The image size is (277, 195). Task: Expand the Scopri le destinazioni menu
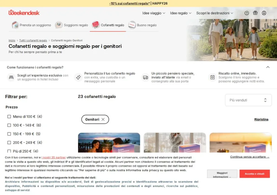(215, 13)
